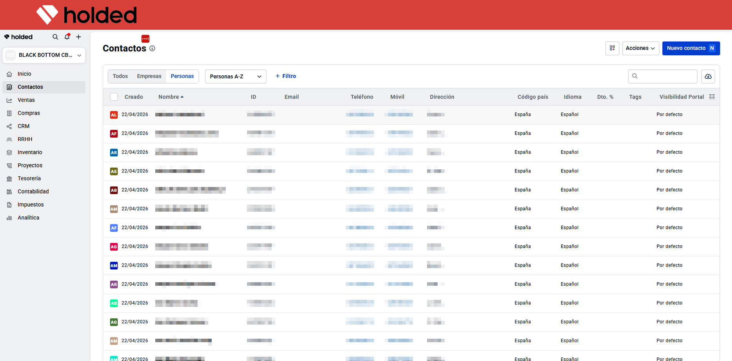This screenshot has width=732, height=361.
Task: Open the grid view icon near Acciones
Action: 612,48
